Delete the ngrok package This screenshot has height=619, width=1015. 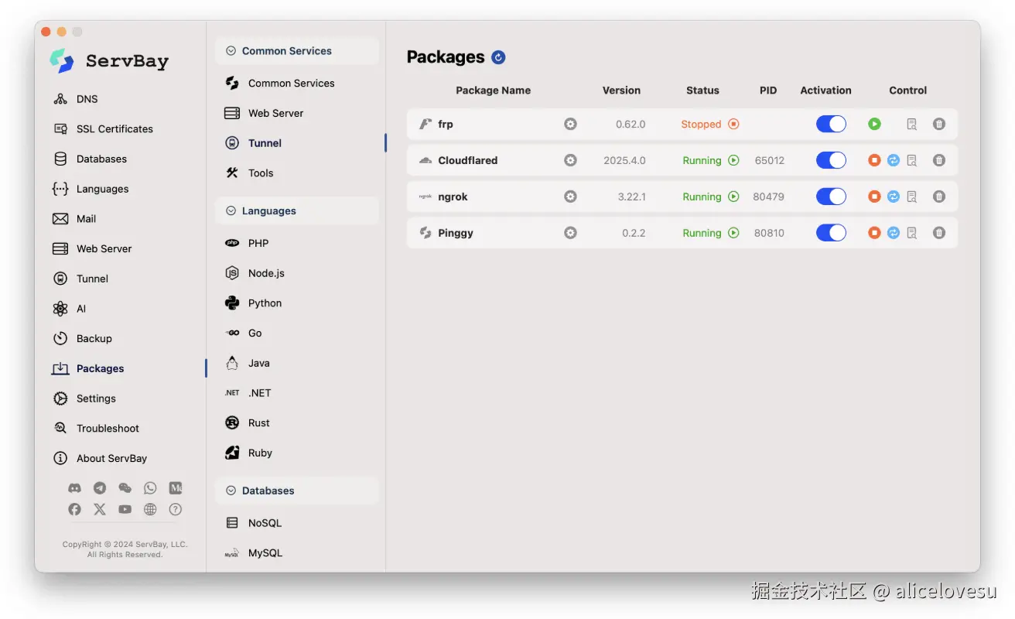tap(939, 197)
